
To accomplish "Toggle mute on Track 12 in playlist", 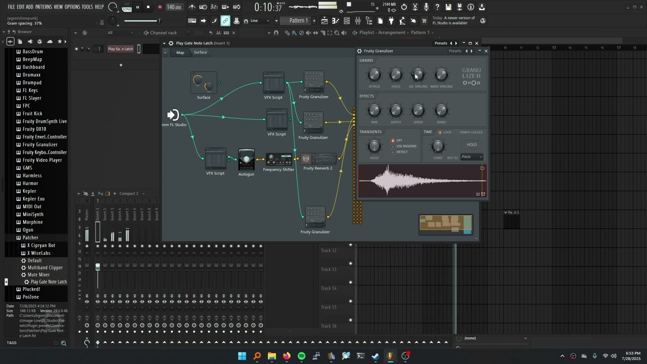I will click(x=350, y=245).
